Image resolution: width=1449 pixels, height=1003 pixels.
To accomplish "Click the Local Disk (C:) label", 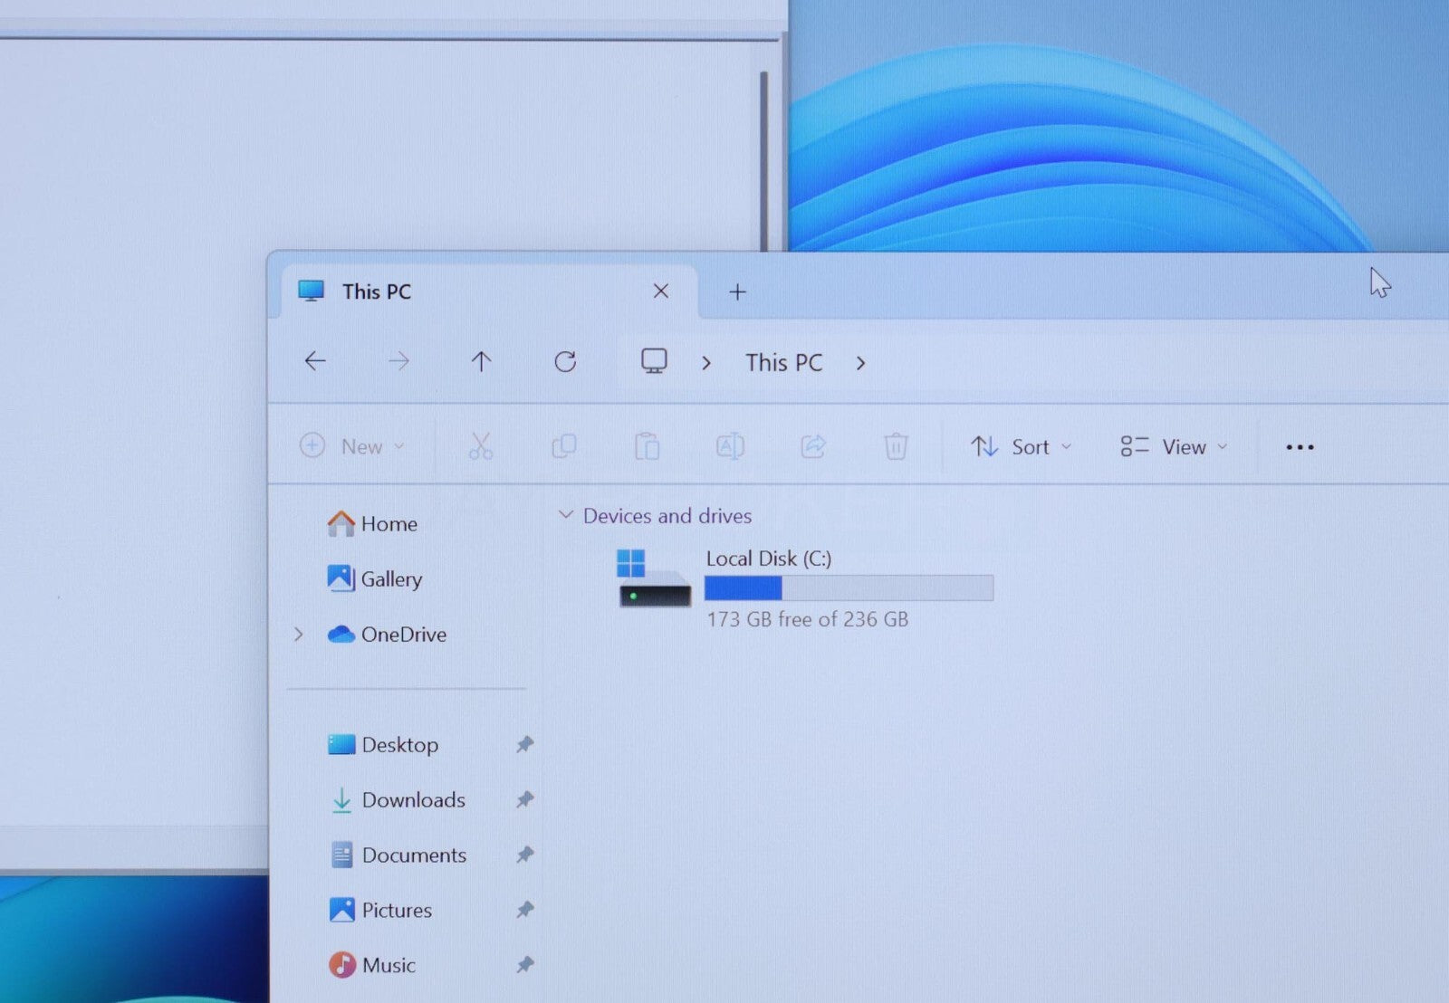I will coord(769,559).
